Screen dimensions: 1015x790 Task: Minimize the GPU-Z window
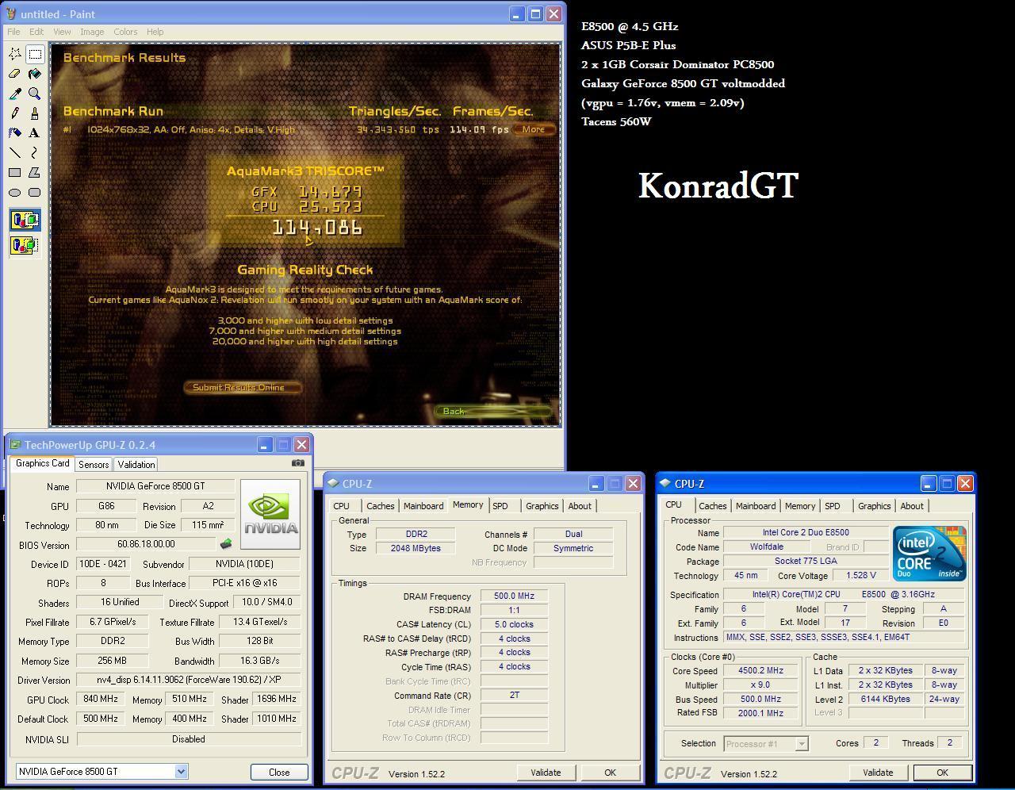point(265,445)
